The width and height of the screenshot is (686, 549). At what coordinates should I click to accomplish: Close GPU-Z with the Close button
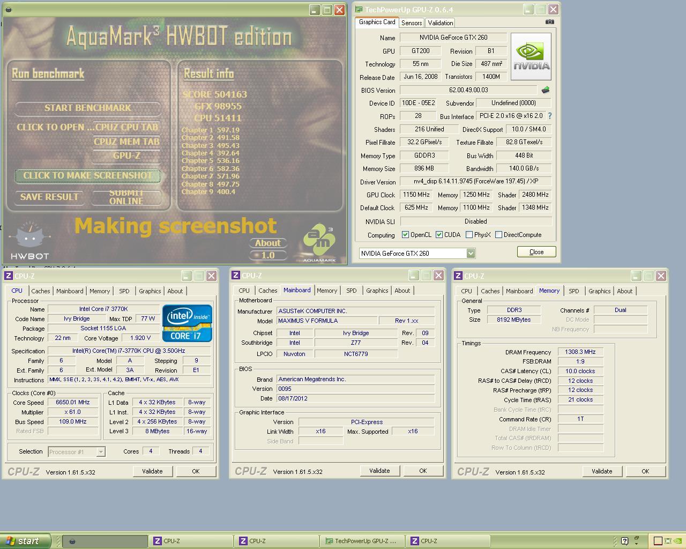coord(536,252)
